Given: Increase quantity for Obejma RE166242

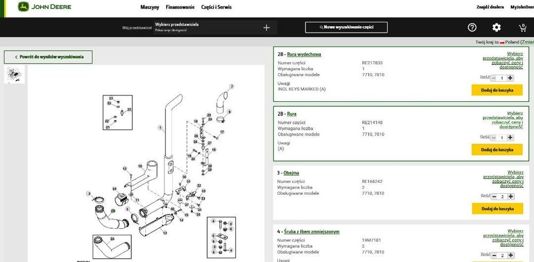Looking at the screenshot, I should [x=511, y=196].
